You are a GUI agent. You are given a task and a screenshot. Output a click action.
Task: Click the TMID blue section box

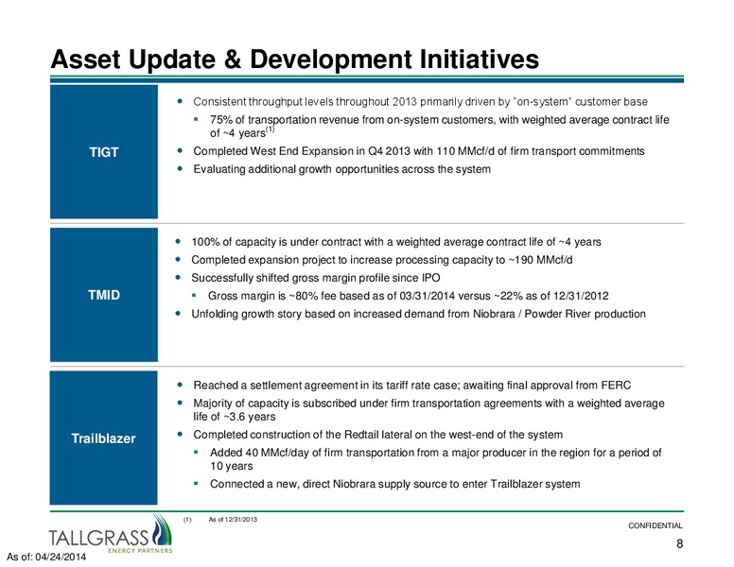104,295
